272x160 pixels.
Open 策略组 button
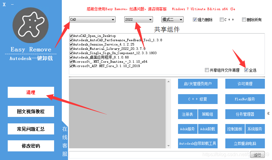208,114
